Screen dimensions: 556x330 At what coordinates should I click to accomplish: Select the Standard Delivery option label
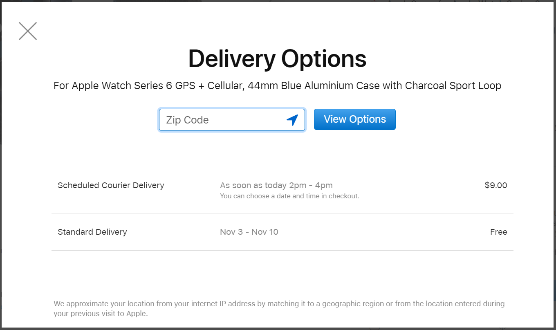(92, 232)
